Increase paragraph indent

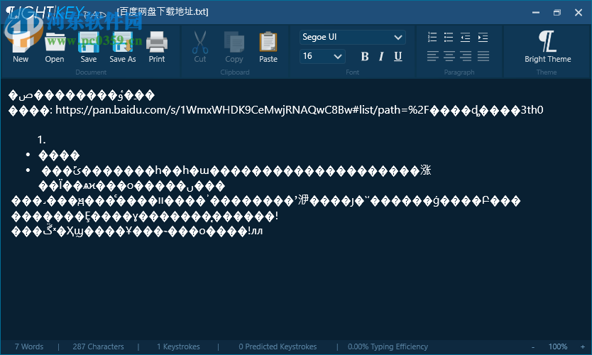click(x=483, y=37)
